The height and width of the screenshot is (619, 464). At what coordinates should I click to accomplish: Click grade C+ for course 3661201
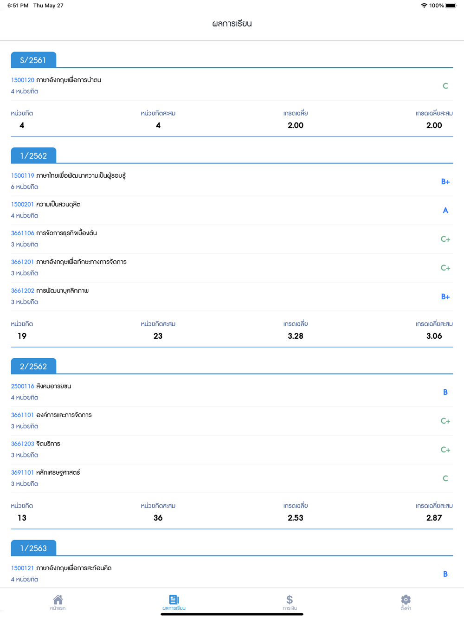click(445, 268)
